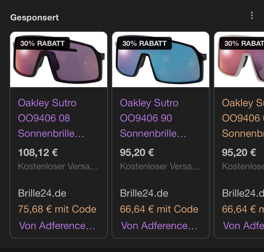Viewport: 264px width, 252px height.
Task: Open the third Oakley product title link
Action: [242, 118]
